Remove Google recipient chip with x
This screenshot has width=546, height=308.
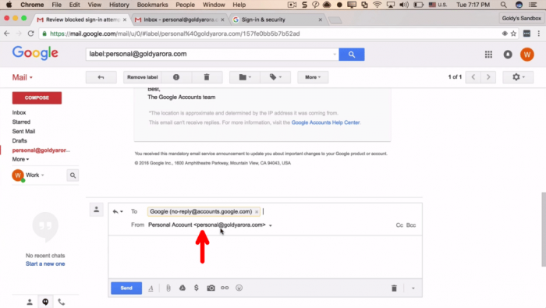pos(257,211)
